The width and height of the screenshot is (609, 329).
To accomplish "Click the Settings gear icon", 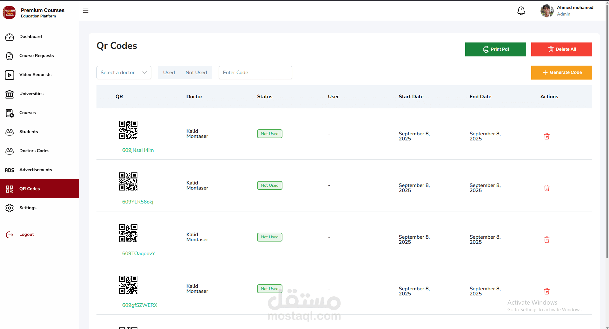I will 10,208.
